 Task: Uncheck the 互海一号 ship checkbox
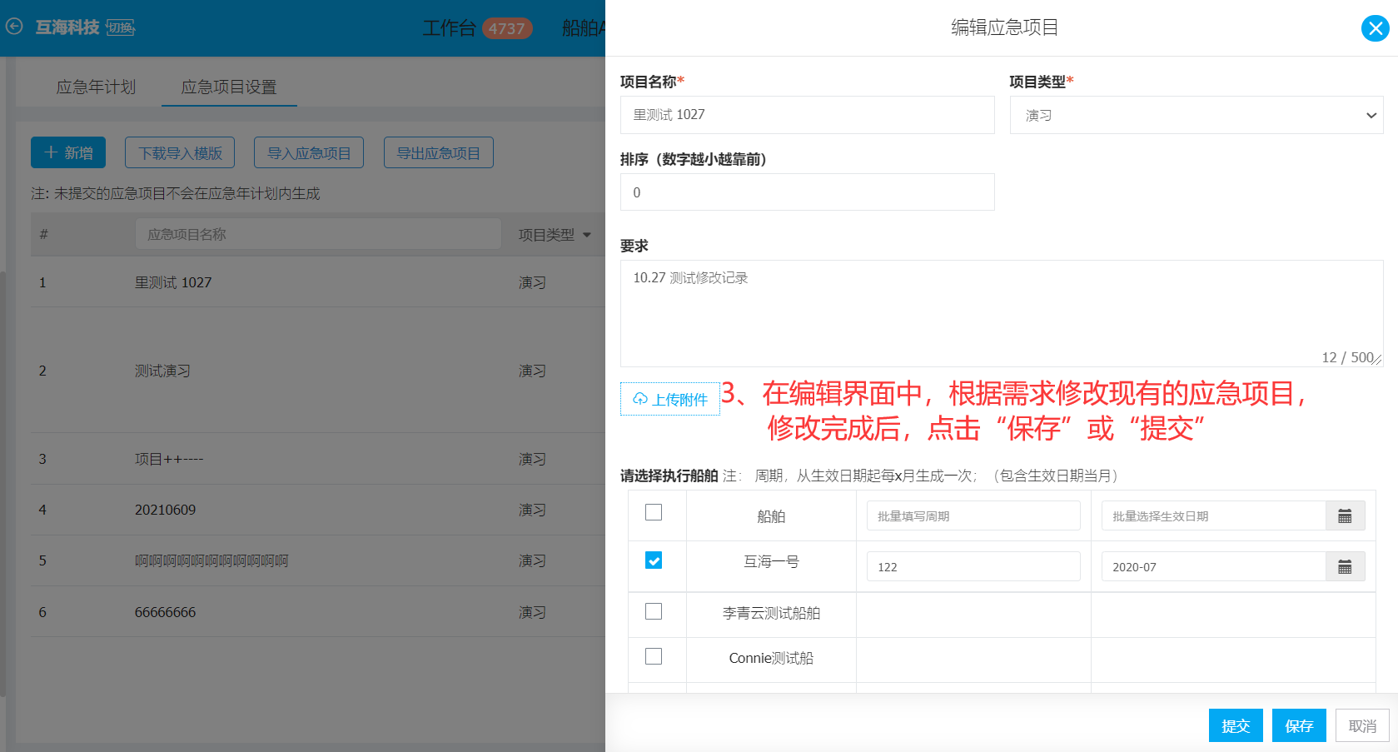click(x=654, y=560)
